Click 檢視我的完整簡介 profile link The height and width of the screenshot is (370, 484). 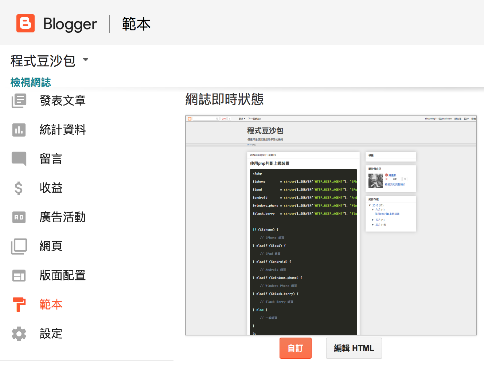(x=395, y=184)
